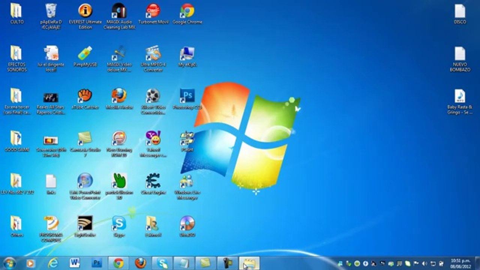Open MAGIX Audio Cleaning Lab MX shortcut

(x=119, y=16)
